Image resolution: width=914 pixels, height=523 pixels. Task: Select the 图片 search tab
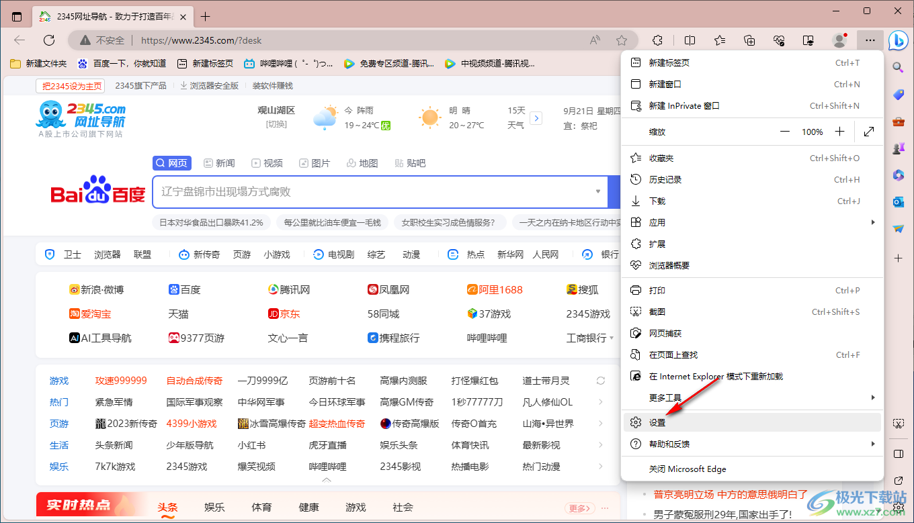pyautogui.click(x=315, y=163)
